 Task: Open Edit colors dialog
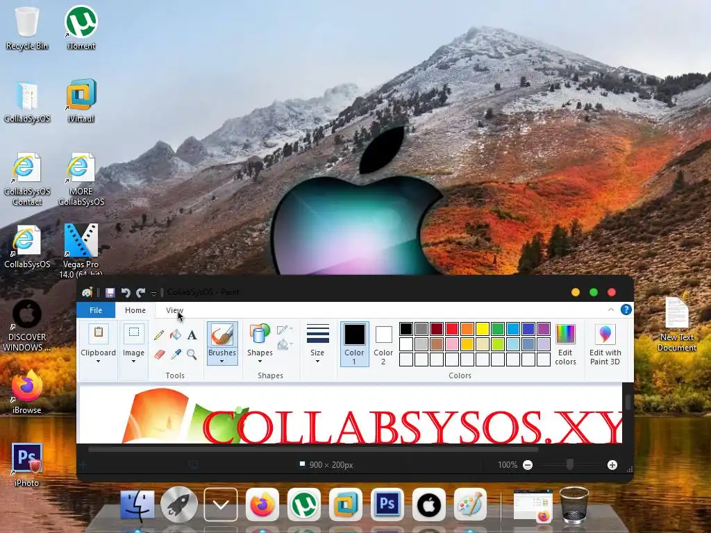[565, 344]
